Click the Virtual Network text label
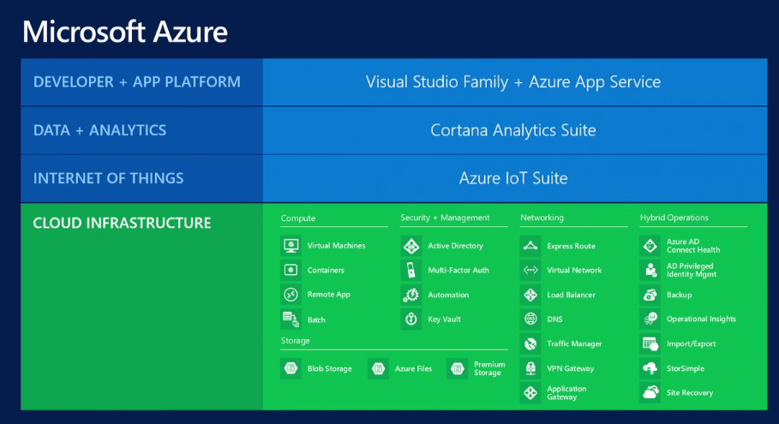The height and width of the screenshot is (424, 779). click(574, 270)
